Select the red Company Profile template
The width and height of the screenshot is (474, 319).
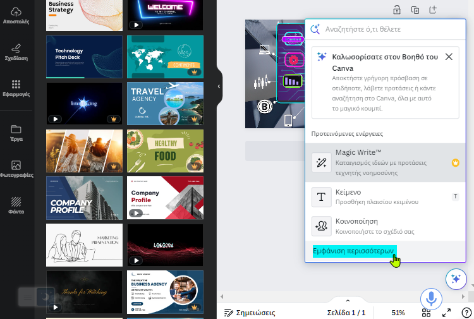click(x=165, y=198)
